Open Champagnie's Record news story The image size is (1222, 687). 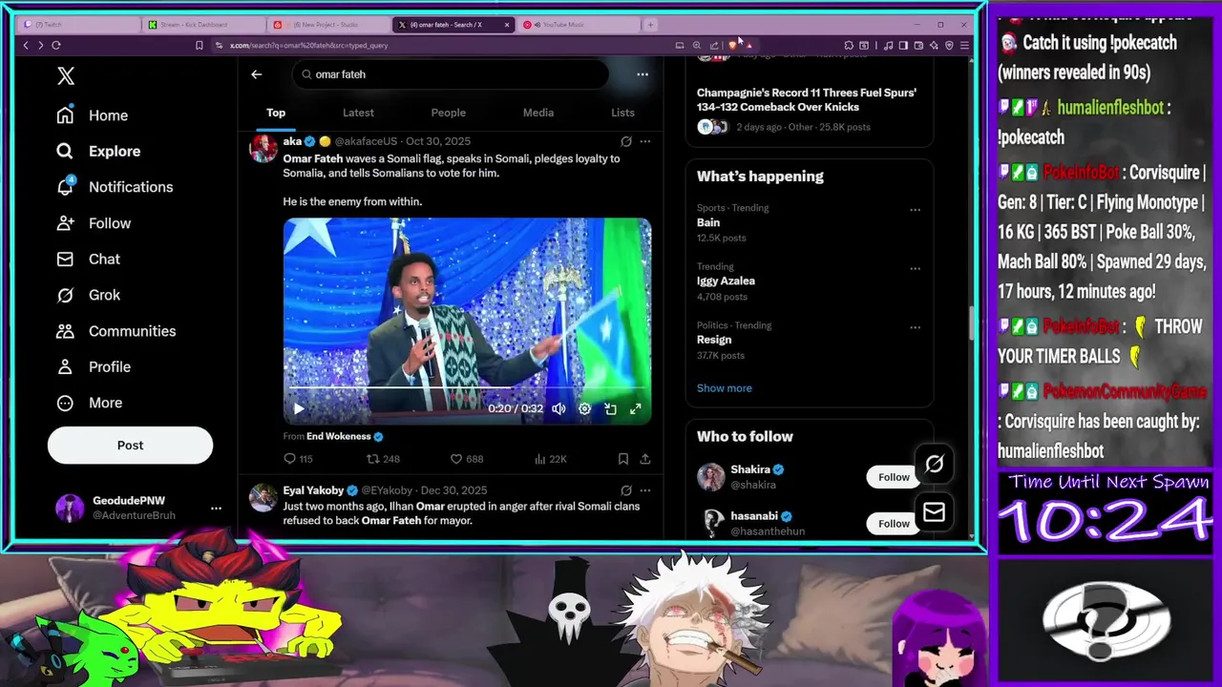(807, 99)
